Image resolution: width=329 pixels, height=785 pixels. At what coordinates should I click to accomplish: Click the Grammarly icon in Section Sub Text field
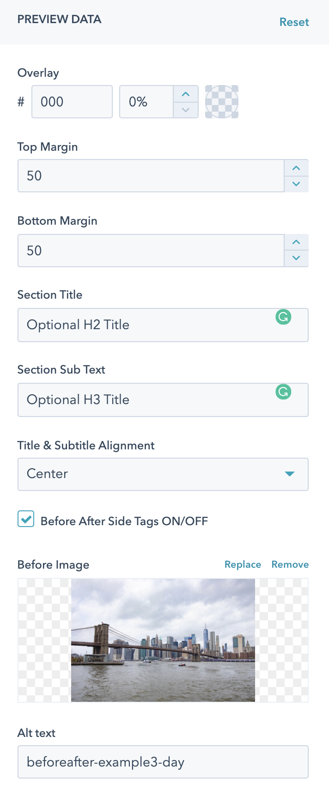click(283, 392)
